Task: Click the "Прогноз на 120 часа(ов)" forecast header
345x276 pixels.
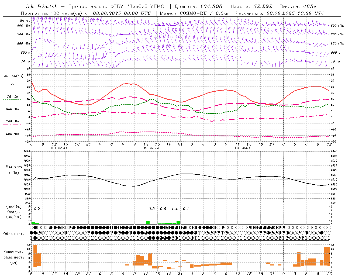Action: point(52,13)
